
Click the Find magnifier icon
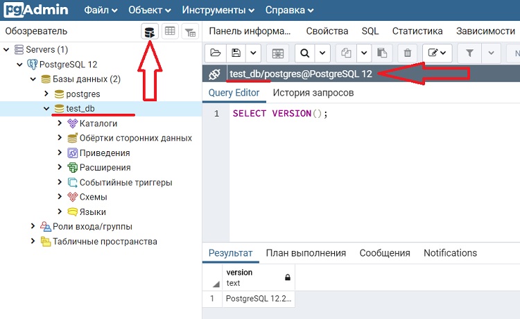(305, 53)
